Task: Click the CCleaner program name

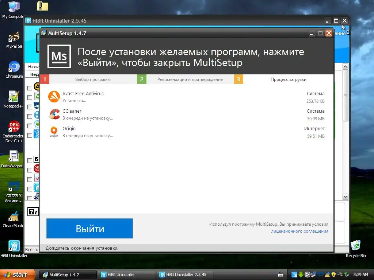Action: click(x=72, y=111)
